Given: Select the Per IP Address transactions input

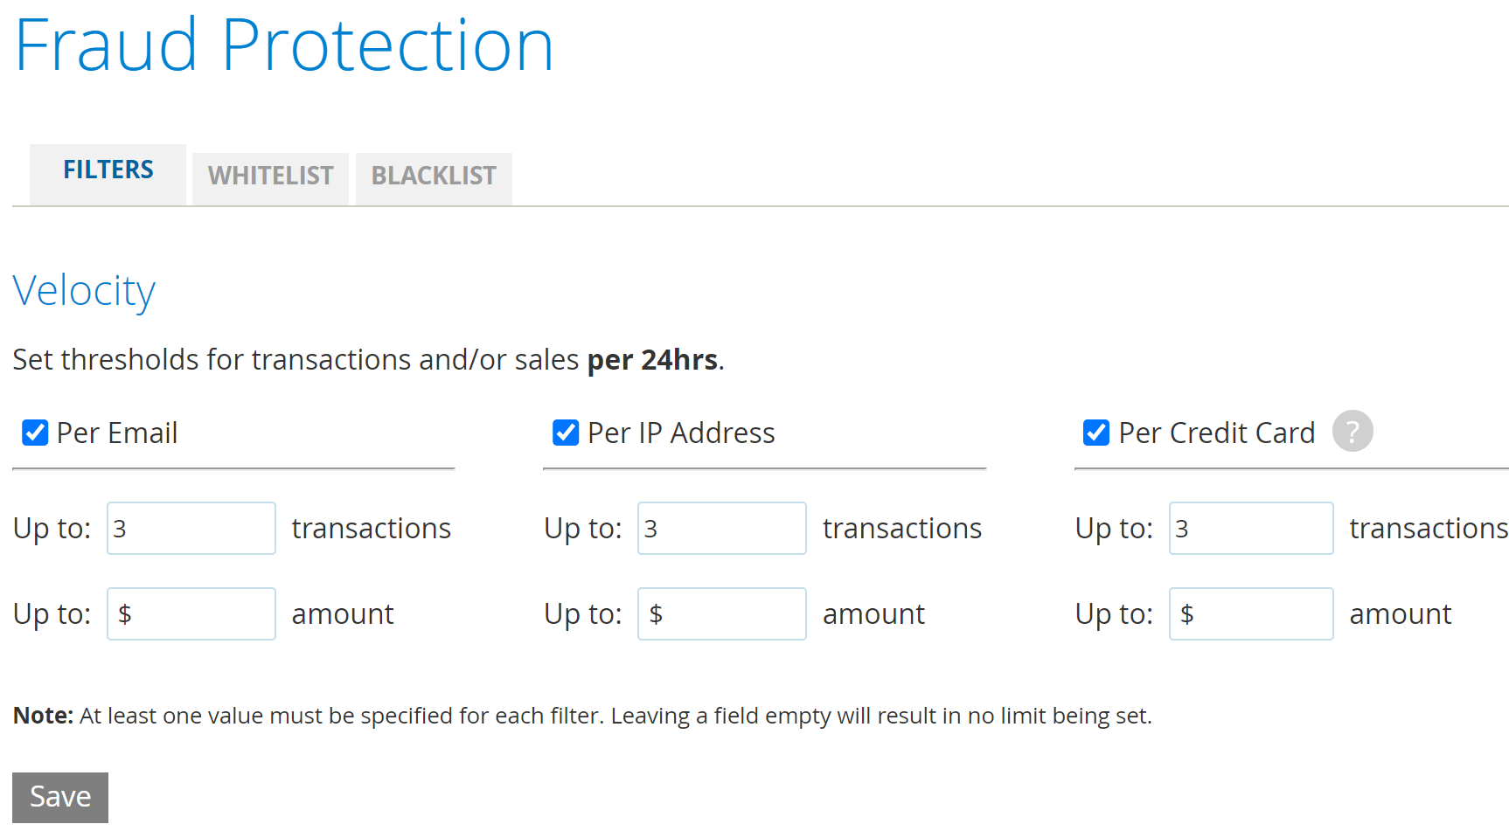Looking at the screenshot, I should tap(722, 528).
